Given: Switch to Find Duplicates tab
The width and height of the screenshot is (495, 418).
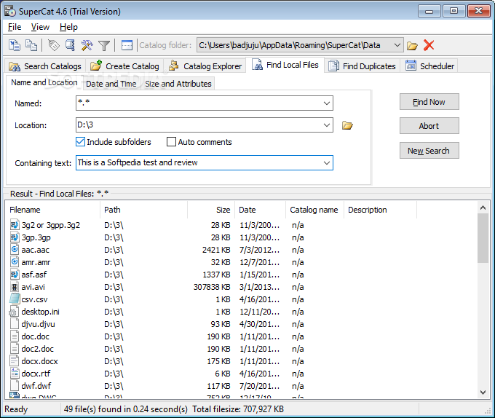Looking at the screenshot, I should coord(362,66).
